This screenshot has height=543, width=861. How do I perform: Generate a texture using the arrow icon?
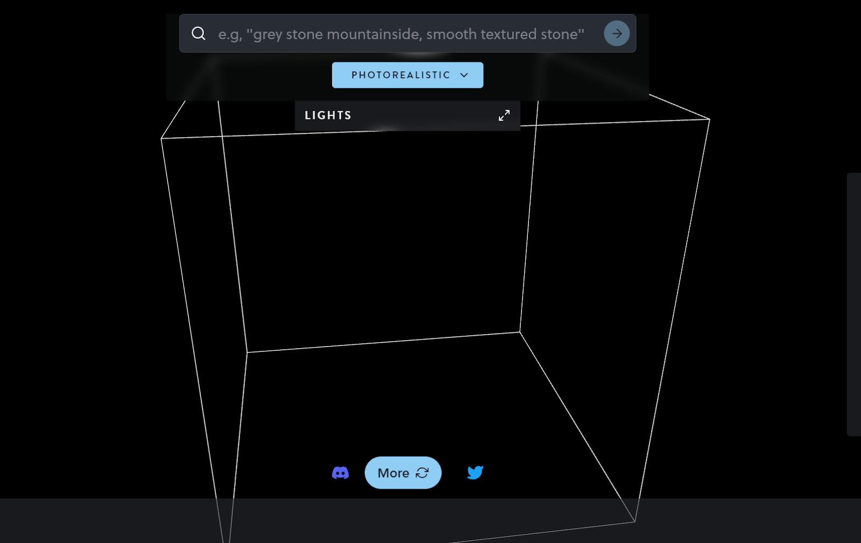point(617,33)
